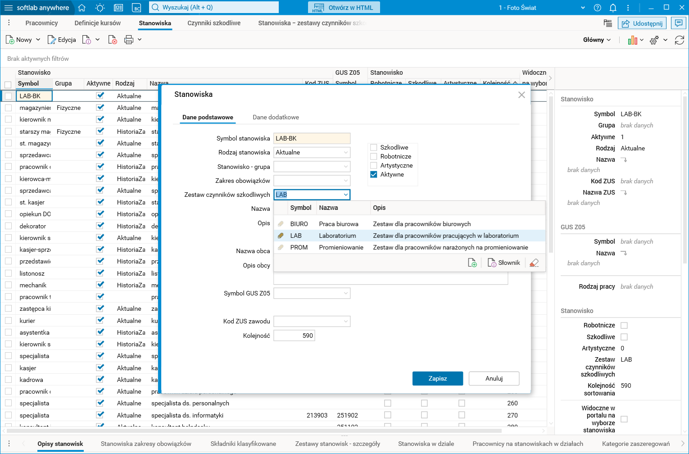Image resolution: width=689 pixels, height=454 pixels.
Task: Open the news panel icon in top bar
Action: pos(118,8)
